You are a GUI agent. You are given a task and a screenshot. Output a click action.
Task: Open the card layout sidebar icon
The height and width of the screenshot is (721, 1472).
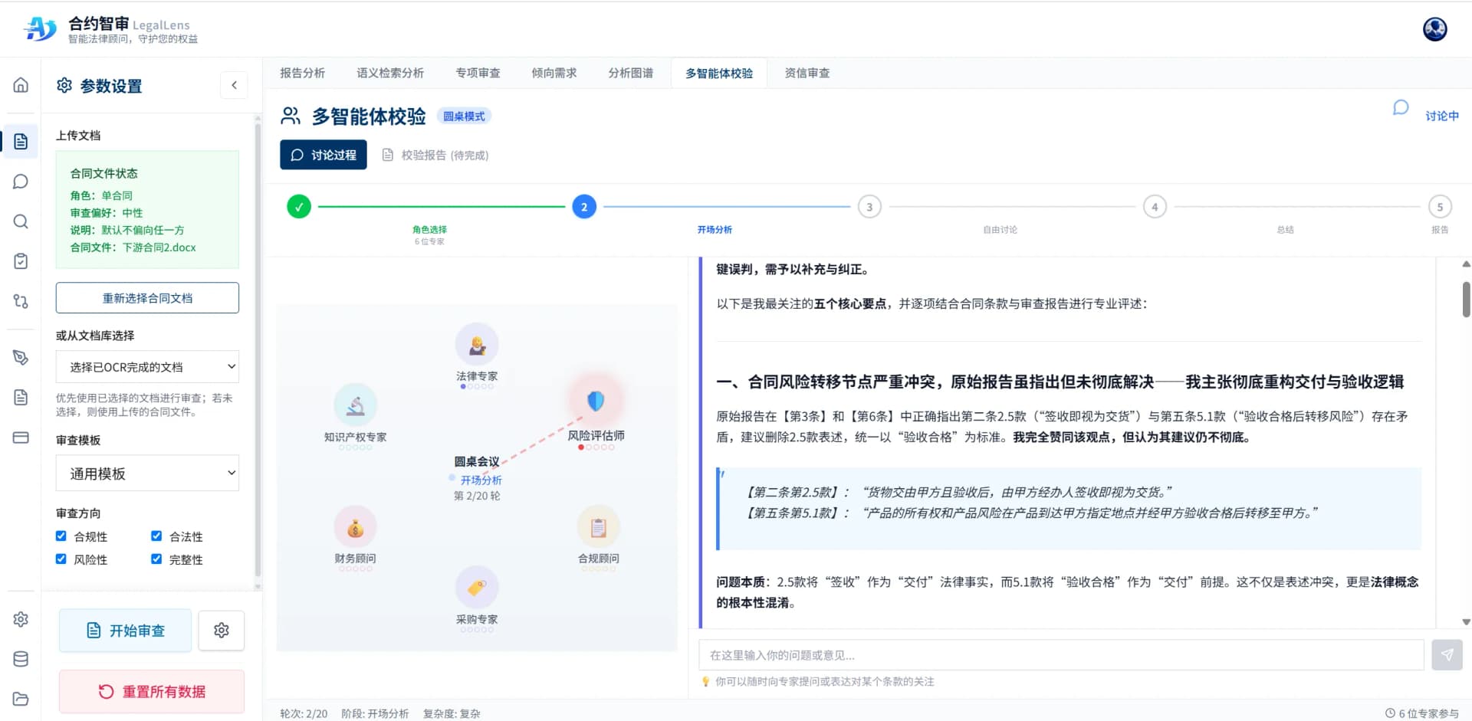click(x=21, y=438)
